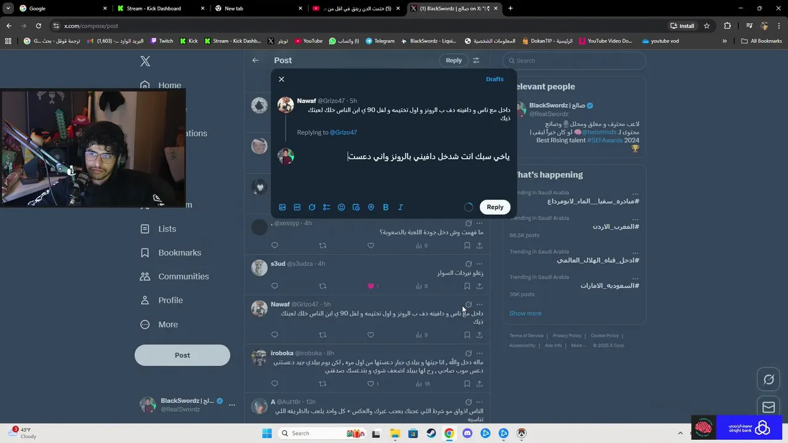This screenshot has width=788, height=443.
Task: Open Terms of Service footer link
Action: pyautogui.click(x=526, y=336)
